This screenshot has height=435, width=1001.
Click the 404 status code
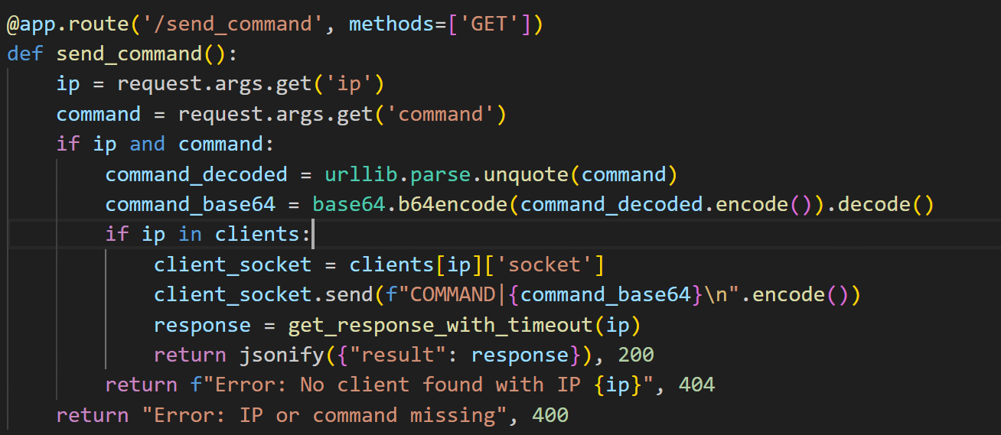coord(696,385)
